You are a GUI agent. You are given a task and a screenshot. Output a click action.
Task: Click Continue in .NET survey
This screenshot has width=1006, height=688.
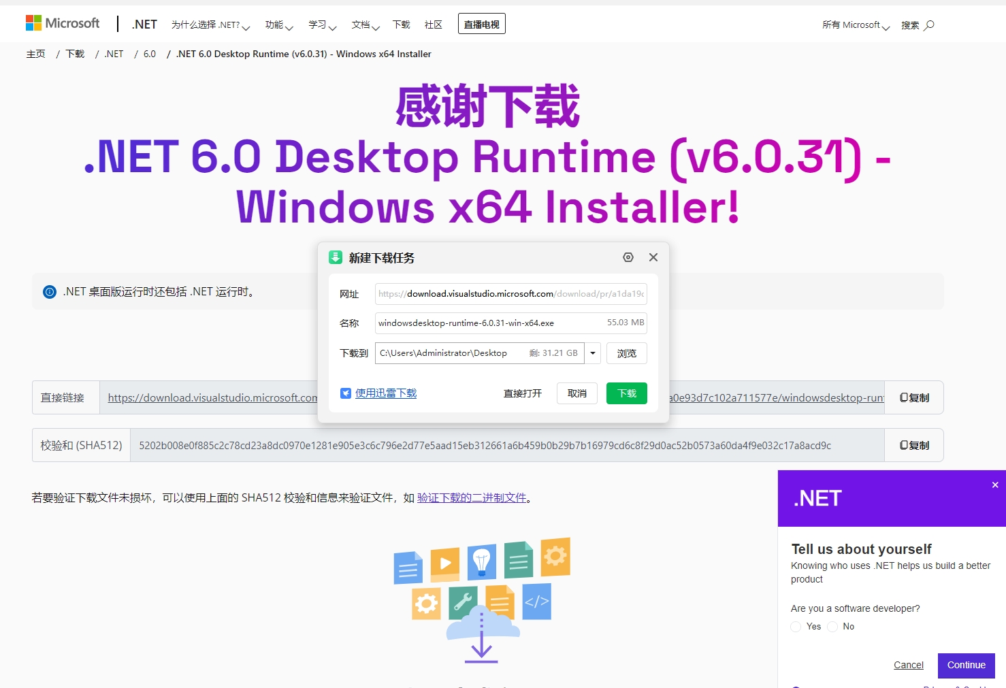967,666
